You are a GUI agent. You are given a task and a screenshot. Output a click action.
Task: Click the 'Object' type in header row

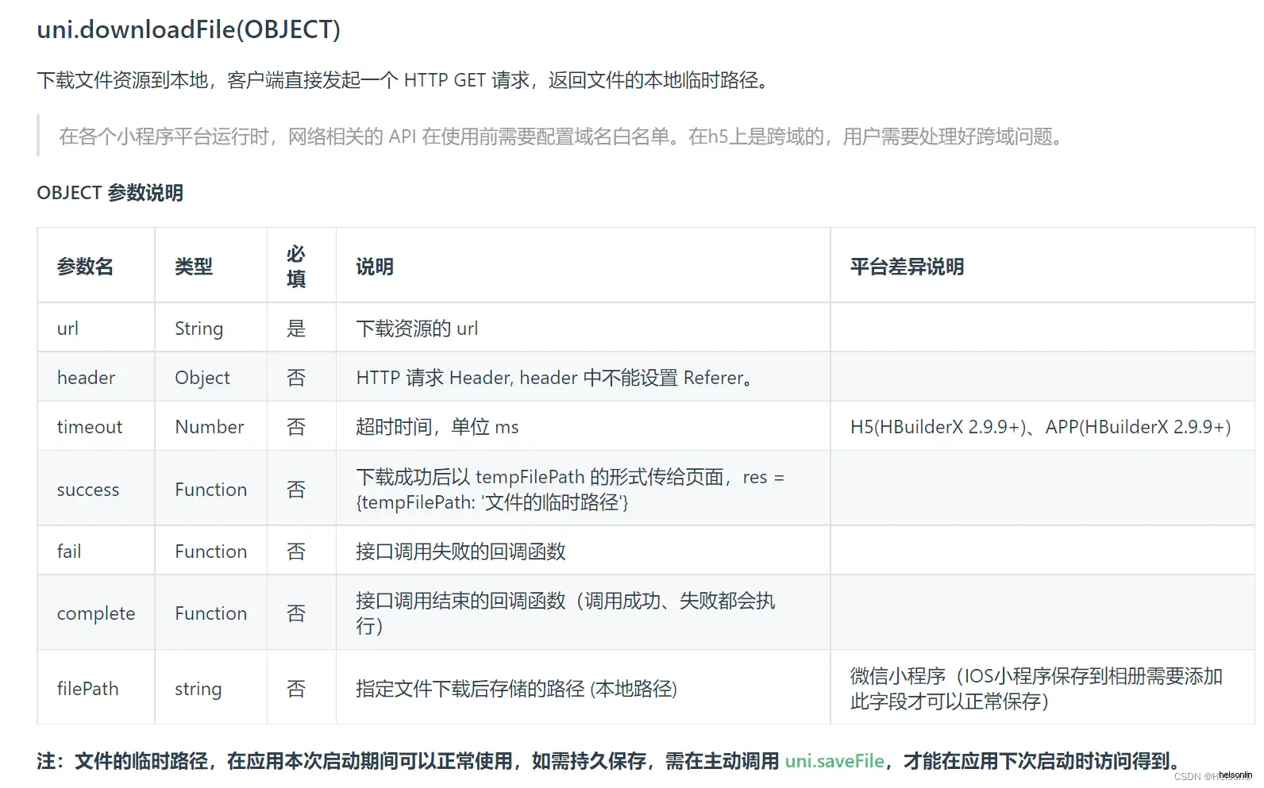click(x=202, y=378)
